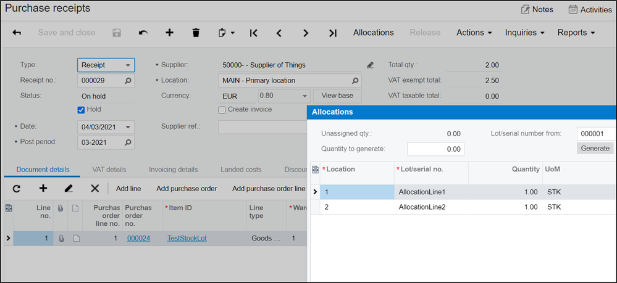Go to last record icon
The width and height of the screenshot is (617, 283).
coord(332,33)
